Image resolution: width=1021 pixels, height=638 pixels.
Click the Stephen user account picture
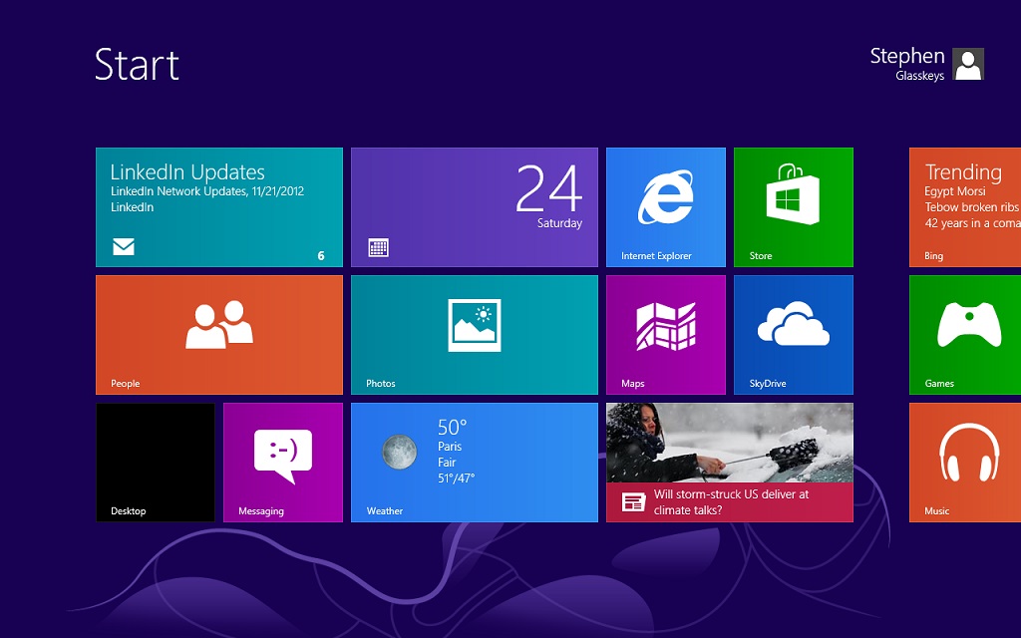tap(967, 64)
